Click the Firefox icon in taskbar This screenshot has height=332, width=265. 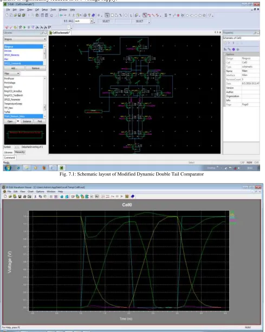(x=44, y=168)
